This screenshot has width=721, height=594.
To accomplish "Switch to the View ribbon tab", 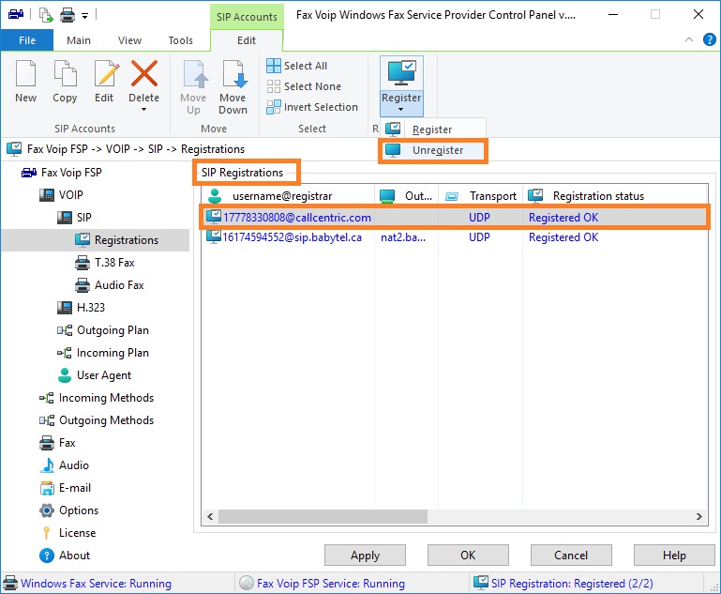I will coord(129,40).
